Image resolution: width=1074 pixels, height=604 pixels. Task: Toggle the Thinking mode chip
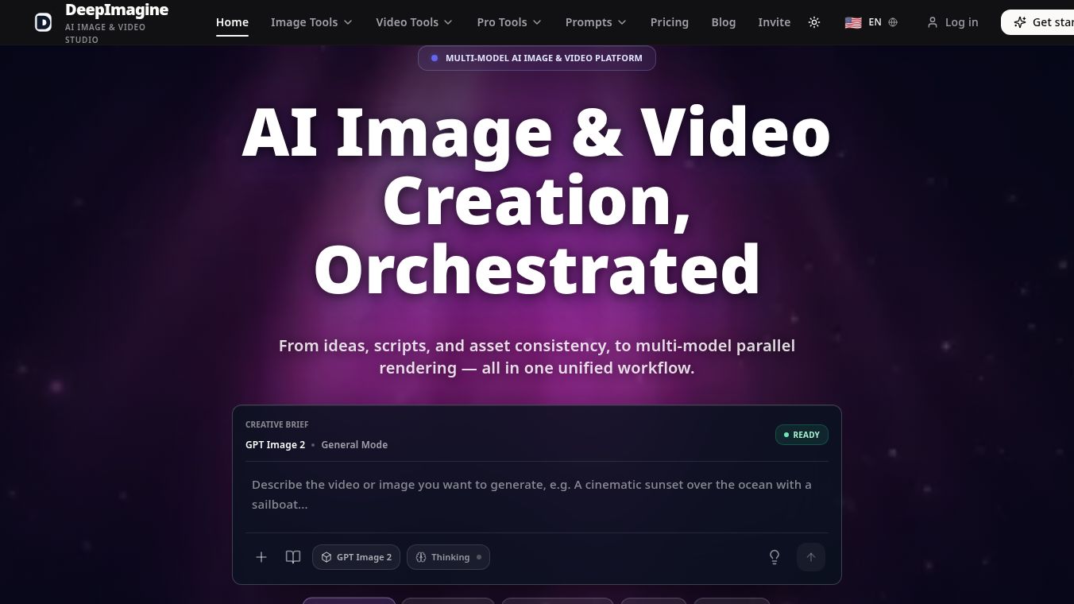click(x=448, y=557)
